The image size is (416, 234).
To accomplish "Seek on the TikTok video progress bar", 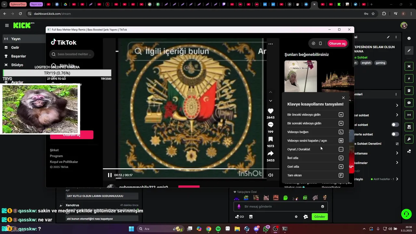I will click(x=191, y=169).
